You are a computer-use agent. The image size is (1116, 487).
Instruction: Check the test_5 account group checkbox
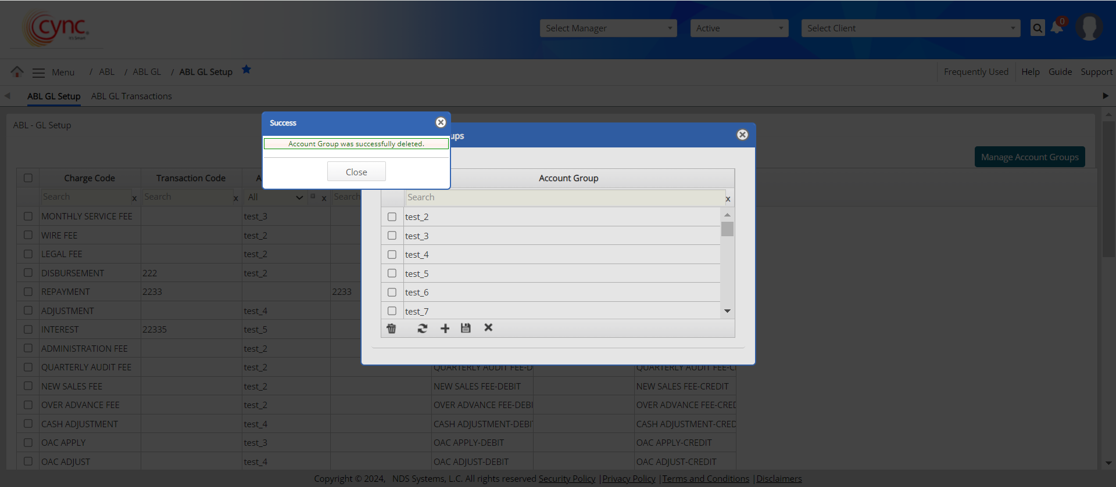pyautogui.click(x=392, y=273)
